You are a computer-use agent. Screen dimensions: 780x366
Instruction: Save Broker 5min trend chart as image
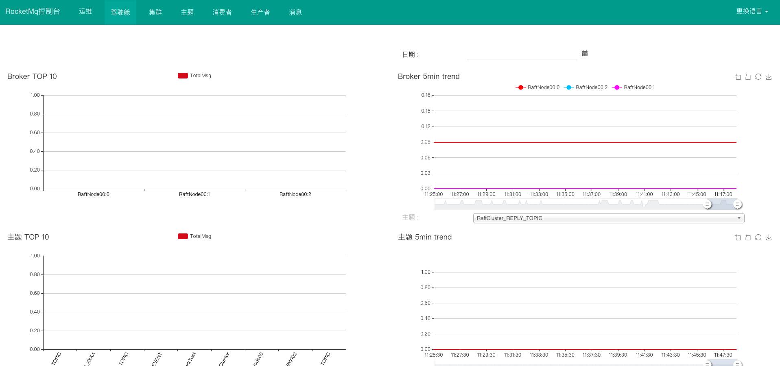[769, 77]
